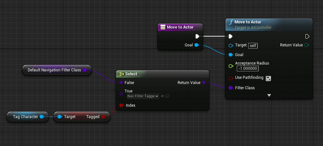
Task: Click the exec input pin of Move to Actor function
Action: tap(230, 36)
